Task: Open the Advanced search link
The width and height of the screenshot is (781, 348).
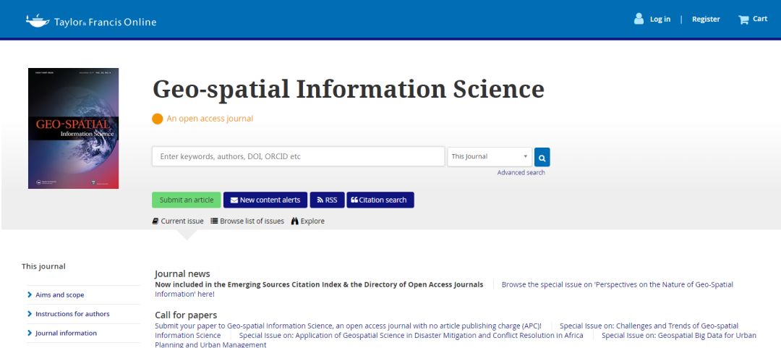Action: pos(521,172)
